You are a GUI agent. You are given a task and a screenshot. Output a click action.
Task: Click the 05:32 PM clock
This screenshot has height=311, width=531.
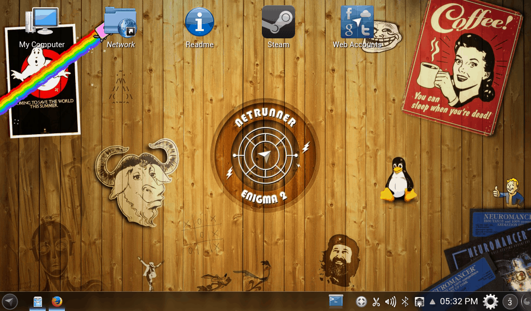pos(459,301)
